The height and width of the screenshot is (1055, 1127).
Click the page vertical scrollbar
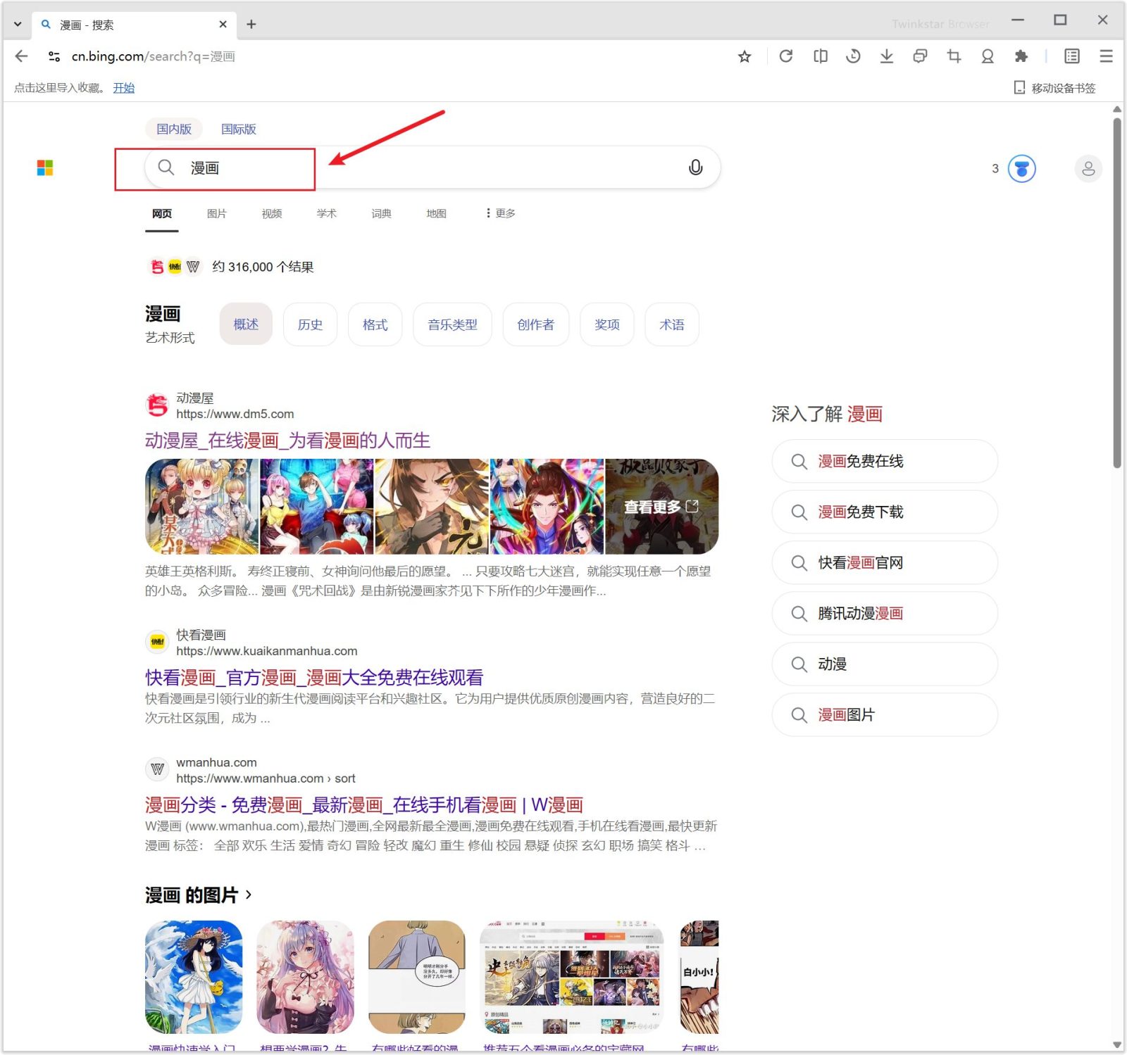1116,292
